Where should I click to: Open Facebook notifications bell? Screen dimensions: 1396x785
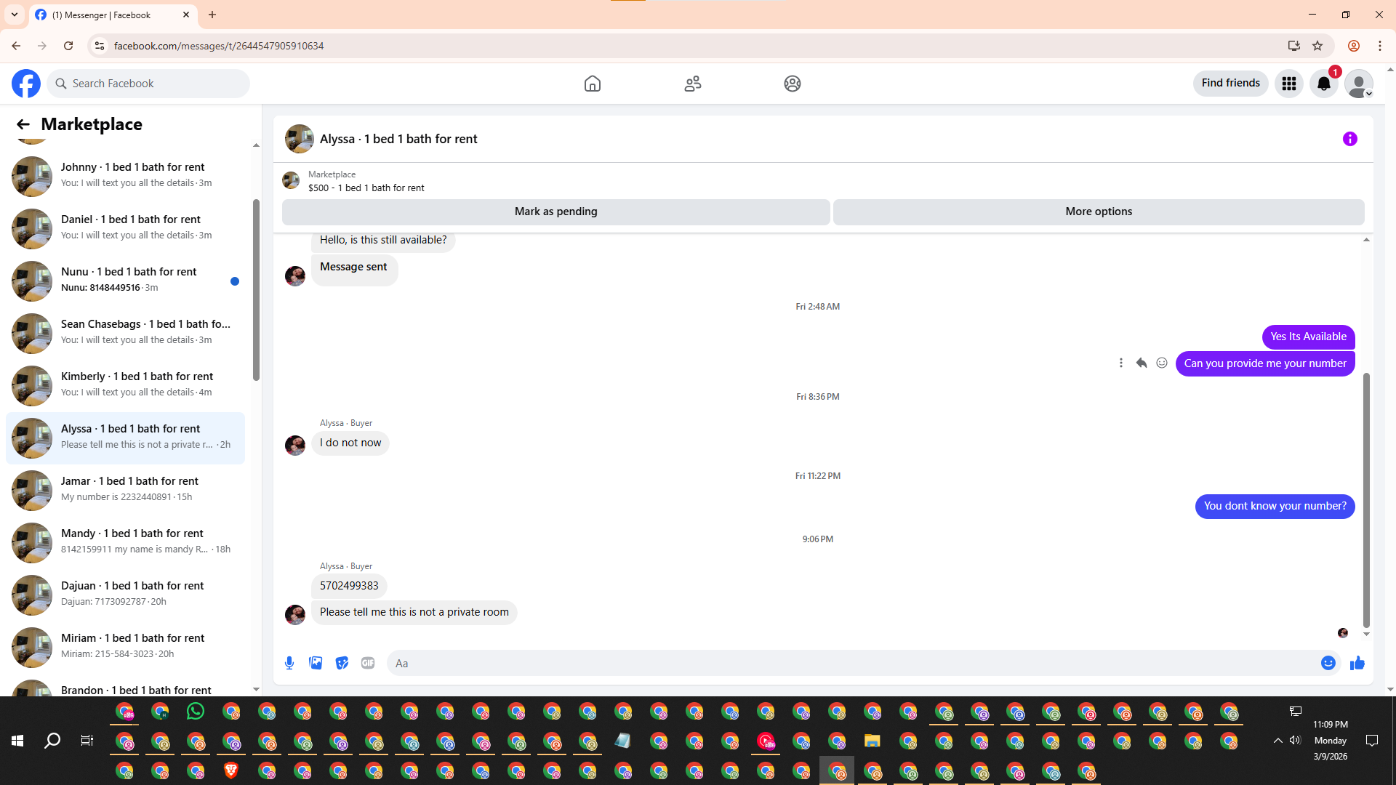1323,84
